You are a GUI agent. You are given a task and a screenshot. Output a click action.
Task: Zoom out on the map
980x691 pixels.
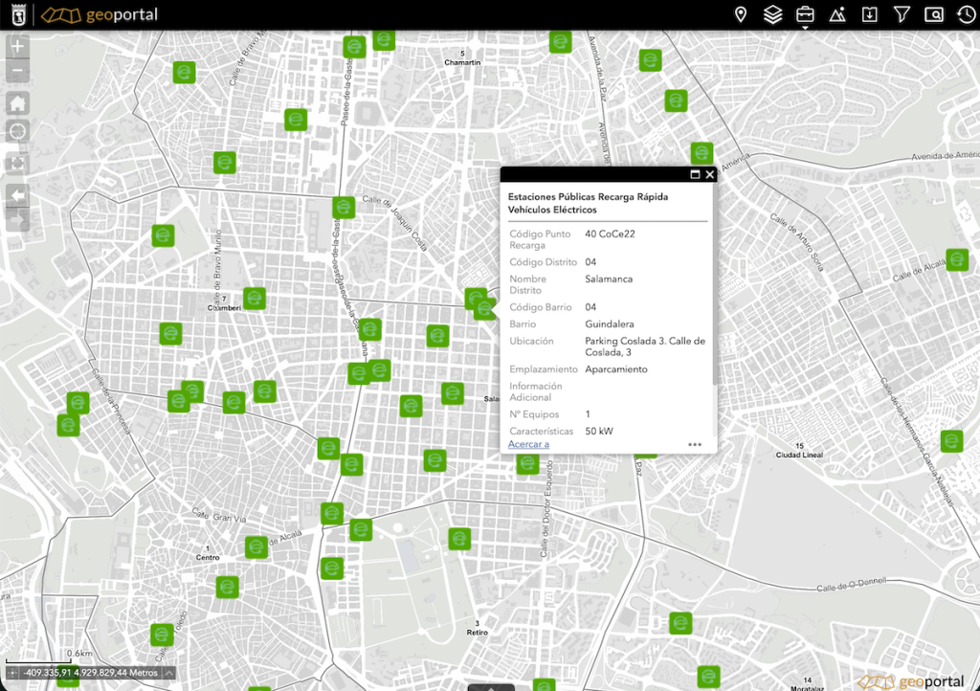click(x=18, y=72)
